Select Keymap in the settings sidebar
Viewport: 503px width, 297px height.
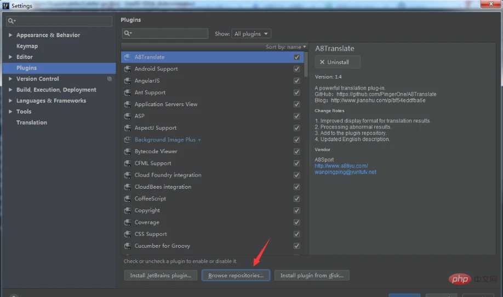[27, 46]
